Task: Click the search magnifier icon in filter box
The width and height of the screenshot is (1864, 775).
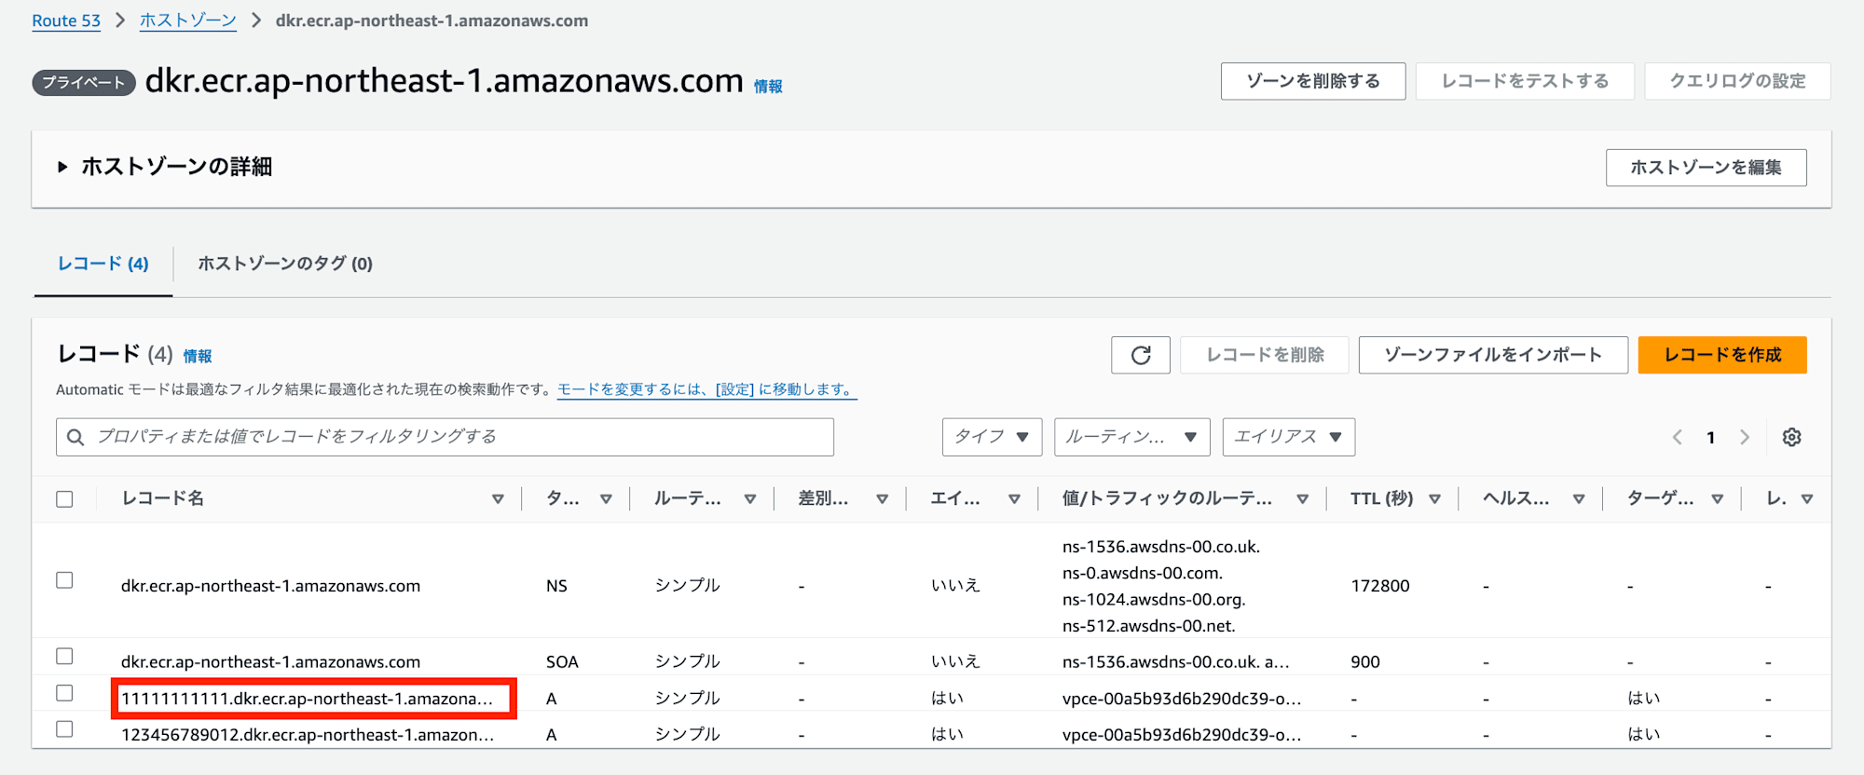Action: [x=76, y=437]
